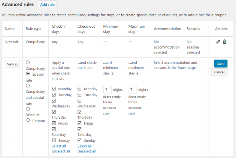Click Select all under check-in days
Viewport: 236px width, 158px height.
(x=59, y=146)
